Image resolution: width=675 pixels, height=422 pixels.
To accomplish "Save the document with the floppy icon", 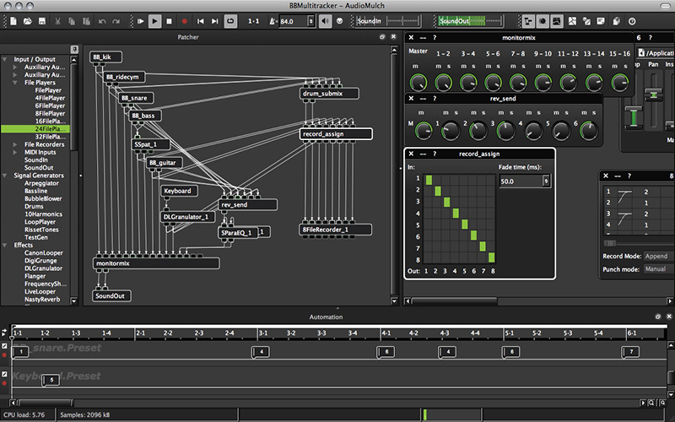I will click(41, 21).
